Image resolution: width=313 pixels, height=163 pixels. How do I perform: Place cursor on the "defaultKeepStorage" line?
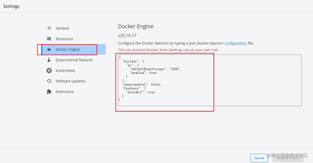click(156, 69)
